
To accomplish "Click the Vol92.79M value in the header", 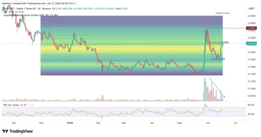I will coord(121,9).
